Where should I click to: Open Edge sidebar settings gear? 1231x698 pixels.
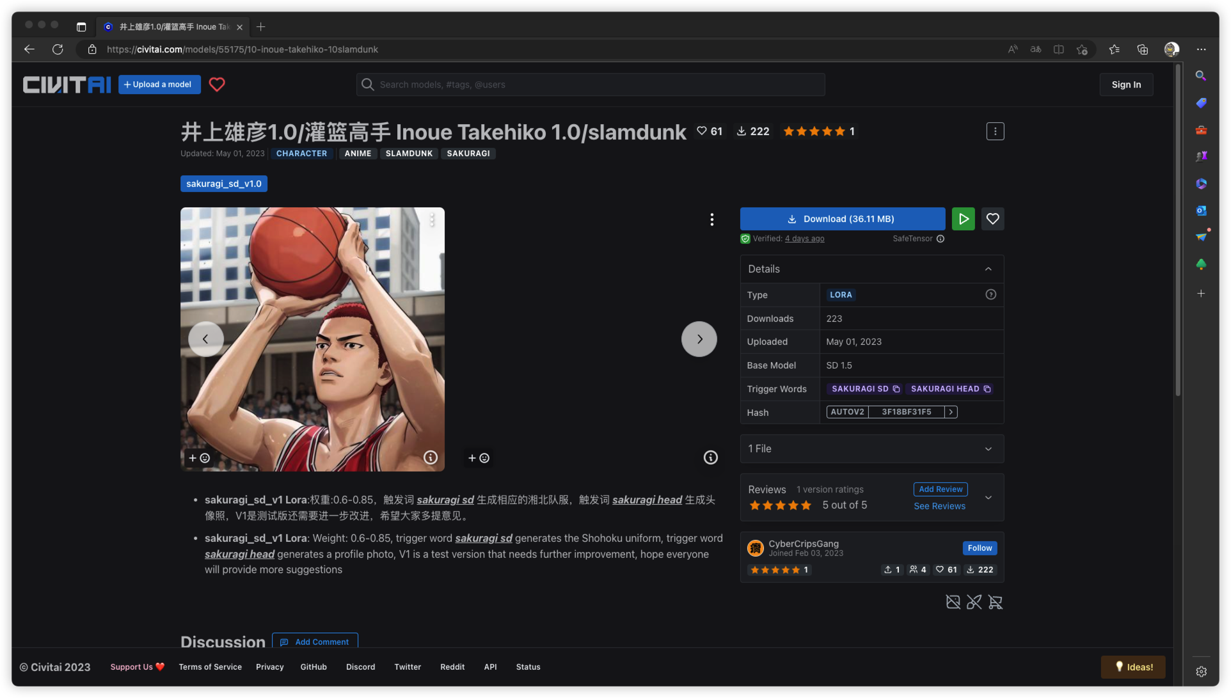1201,671
